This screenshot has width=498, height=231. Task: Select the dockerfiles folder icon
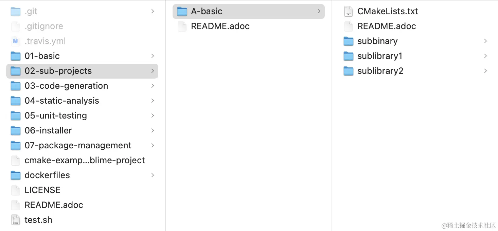[16, 175]
